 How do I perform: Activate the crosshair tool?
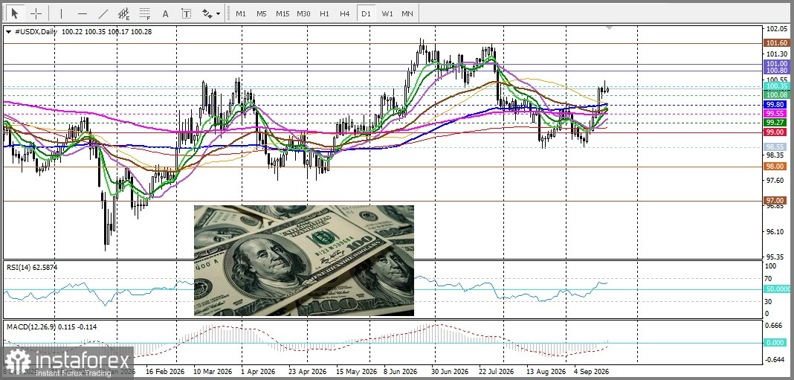click(x=36, y=13)
